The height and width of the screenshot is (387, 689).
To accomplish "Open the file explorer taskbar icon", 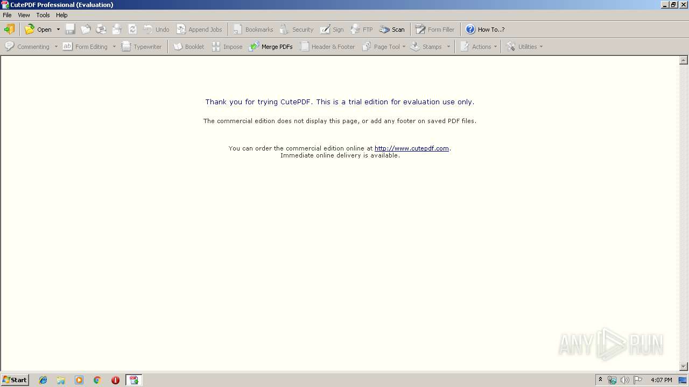I will [61, 380].
